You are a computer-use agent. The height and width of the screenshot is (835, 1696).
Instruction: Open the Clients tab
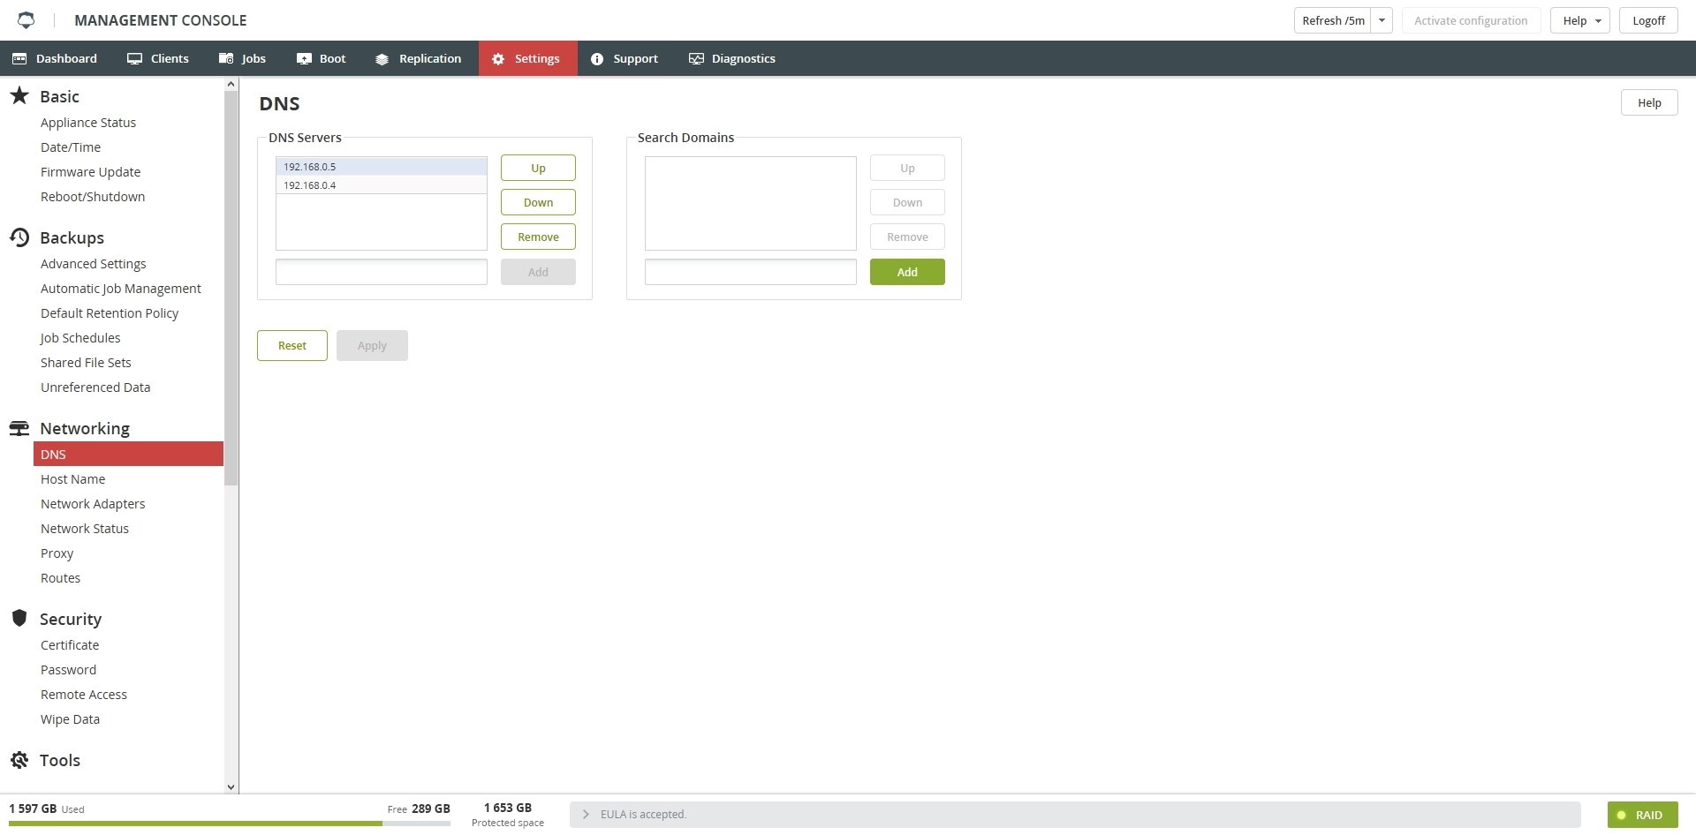158,58
